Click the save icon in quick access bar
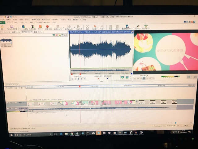198x149 pixels. click(8, 17)
